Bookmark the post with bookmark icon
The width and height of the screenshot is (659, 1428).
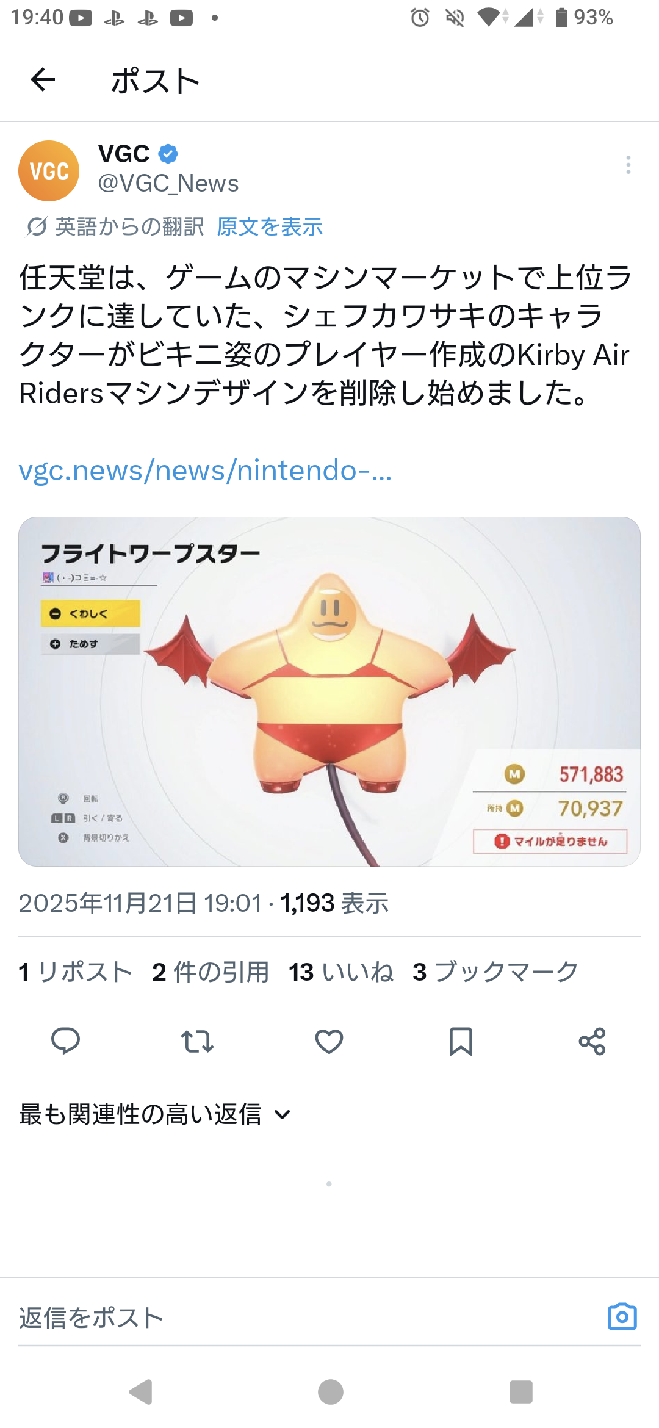(x=461, y=1041)
